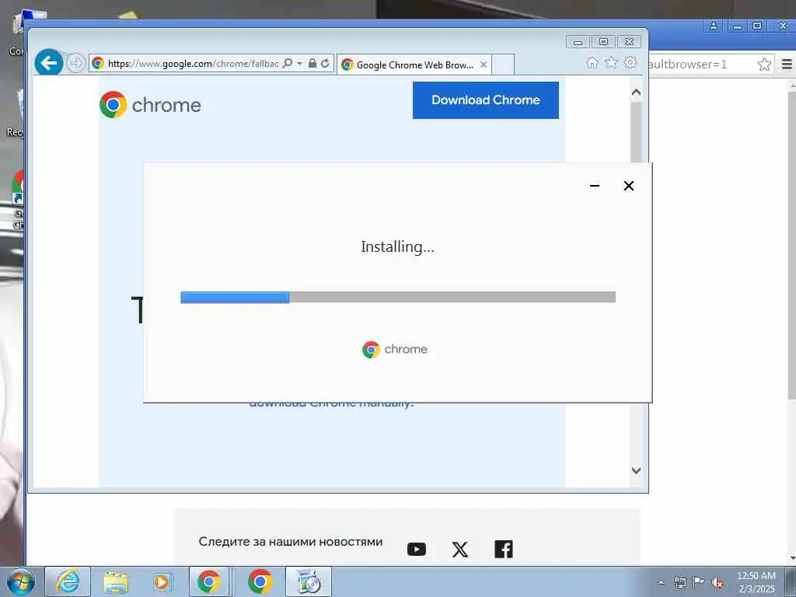Minimize the Chrome installer dialog
Viewport: 796px width, 597px height.
pyautogui.click(x=595, y=186)
